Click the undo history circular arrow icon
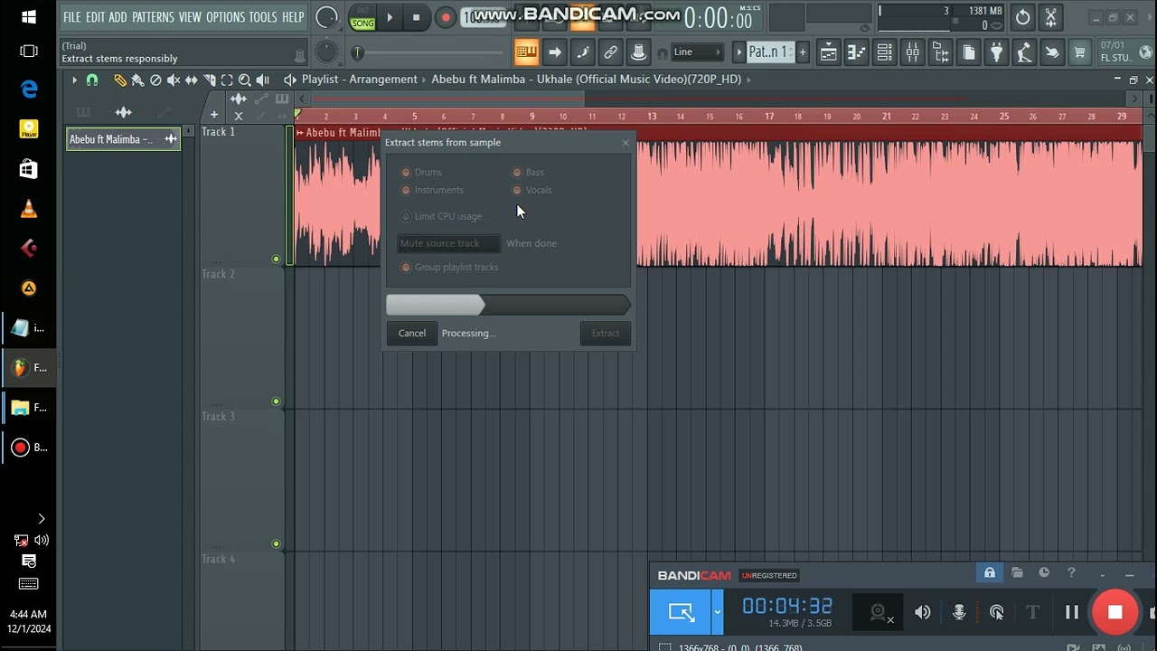The width and height of the screenshot is (1157, 651). tap(1022, 17)
